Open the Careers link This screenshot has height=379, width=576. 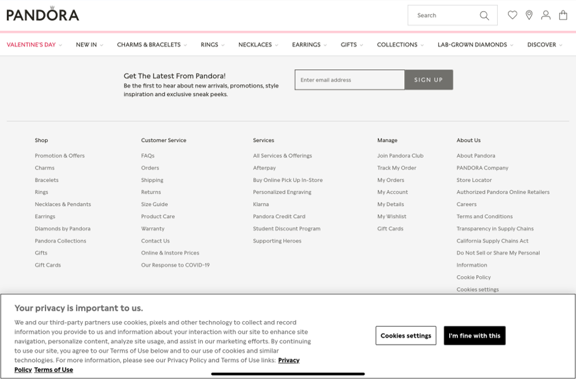click(x=467, y=204)
